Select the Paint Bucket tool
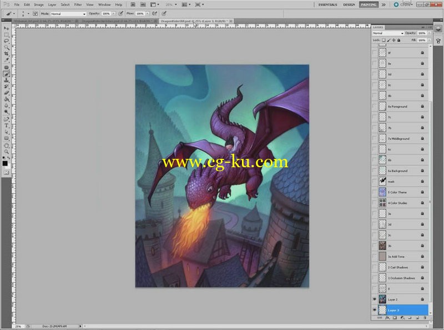The image size is (444, 330). tap(6, 99)
